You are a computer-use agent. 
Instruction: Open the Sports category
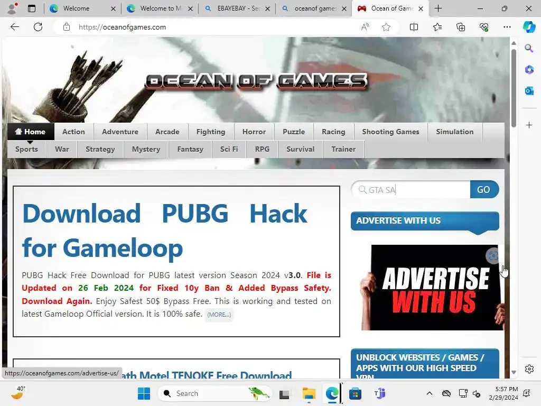(x=26, y=149)
